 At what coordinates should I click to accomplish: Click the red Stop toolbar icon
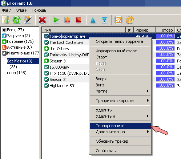79,20
